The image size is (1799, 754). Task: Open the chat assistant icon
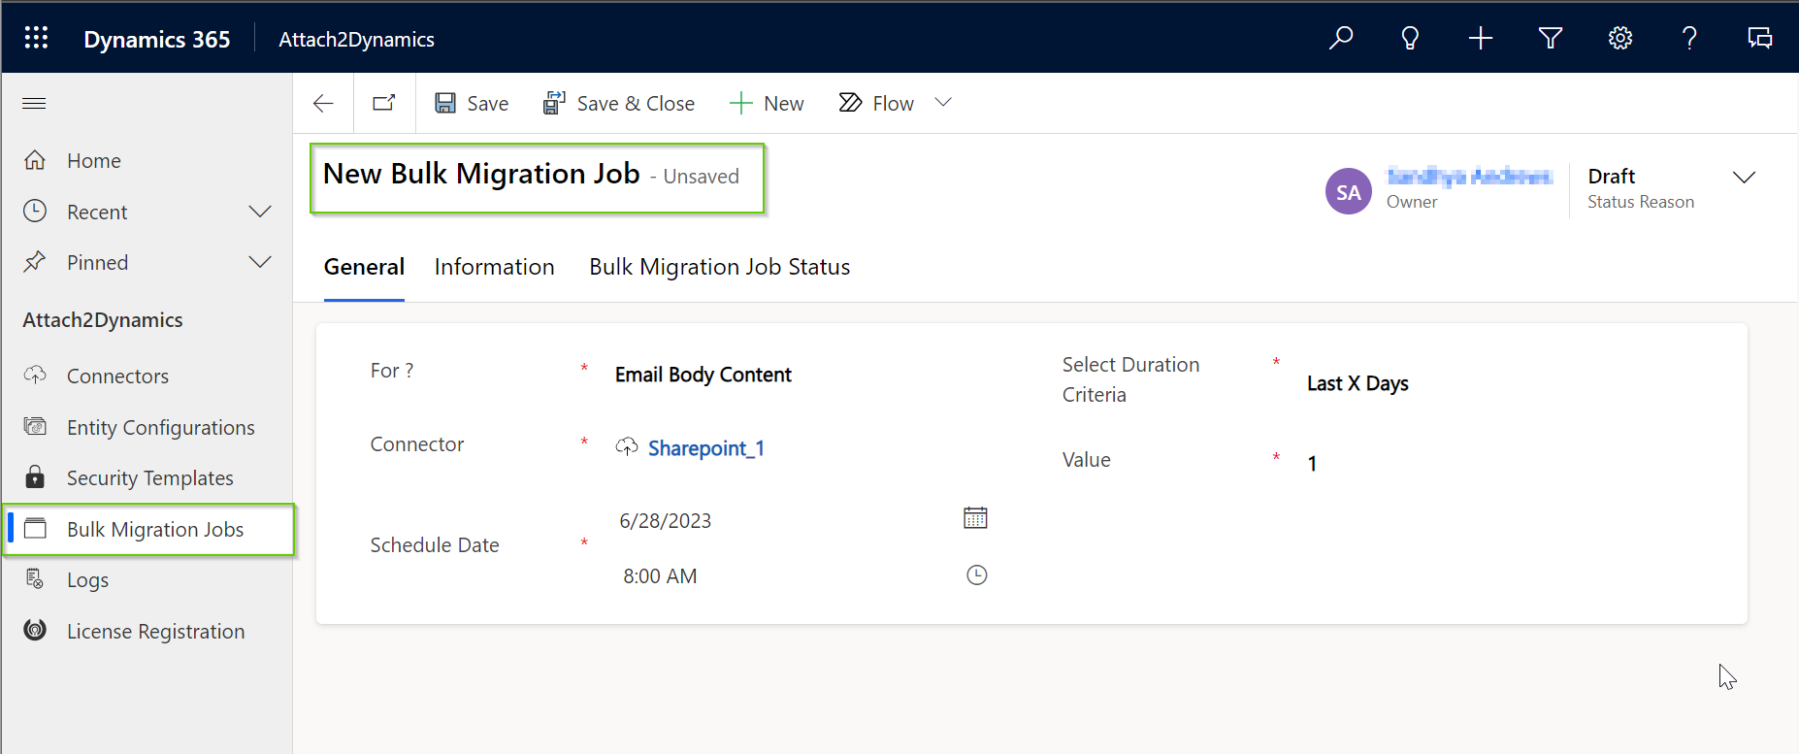coord(1760,38)
